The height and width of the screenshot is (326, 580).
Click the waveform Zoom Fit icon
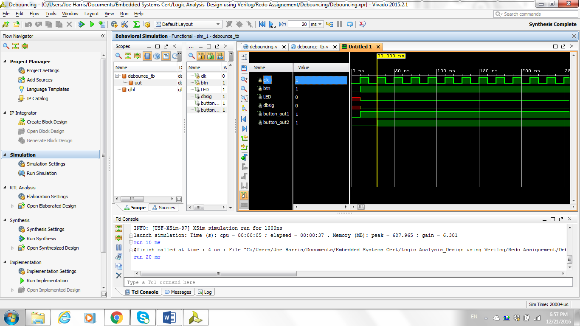tap(244, 98)
